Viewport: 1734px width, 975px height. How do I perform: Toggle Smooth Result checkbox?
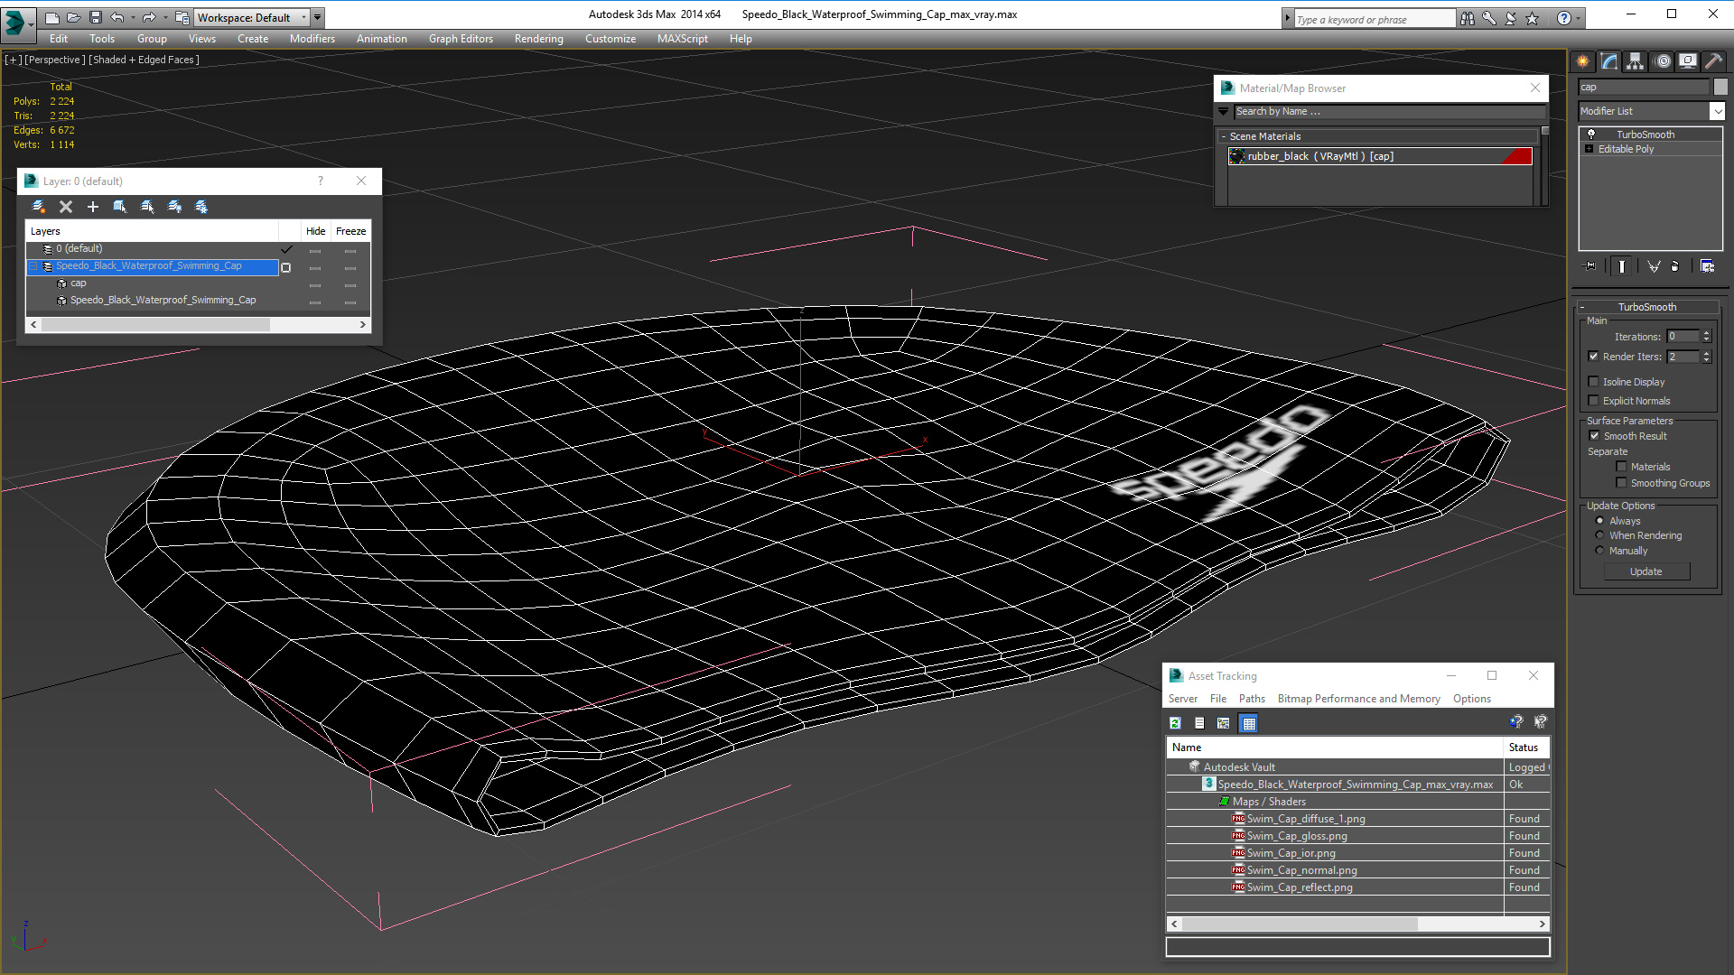[1595, 436]
